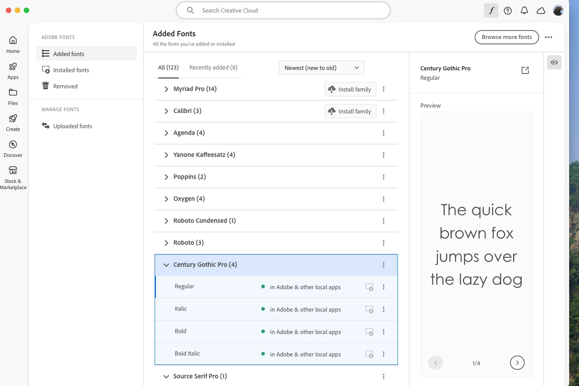Screen dimensions: 579x386
Task: Collapse the Source Serif Pro family
Action: pos(166,377)
